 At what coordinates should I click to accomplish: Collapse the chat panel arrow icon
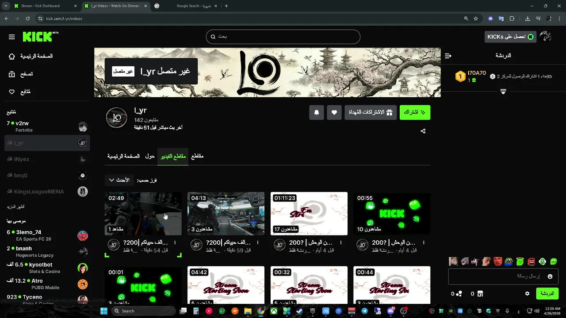[x=448, y=56]
